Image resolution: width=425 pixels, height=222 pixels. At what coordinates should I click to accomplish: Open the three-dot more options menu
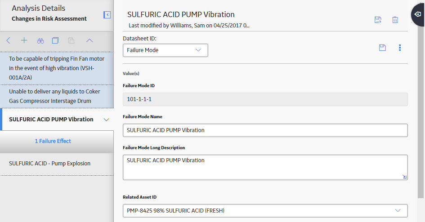coord(400,48)
